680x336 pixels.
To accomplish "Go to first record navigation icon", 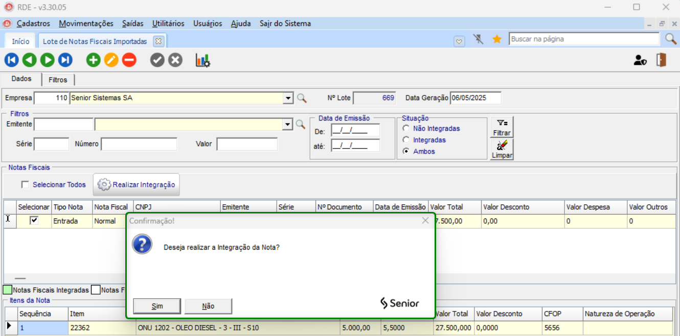I will (11, 60).
